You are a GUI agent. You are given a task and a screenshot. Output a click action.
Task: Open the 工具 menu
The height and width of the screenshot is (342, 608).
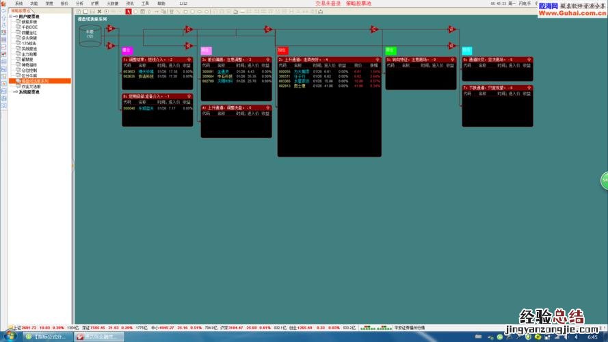145,3
